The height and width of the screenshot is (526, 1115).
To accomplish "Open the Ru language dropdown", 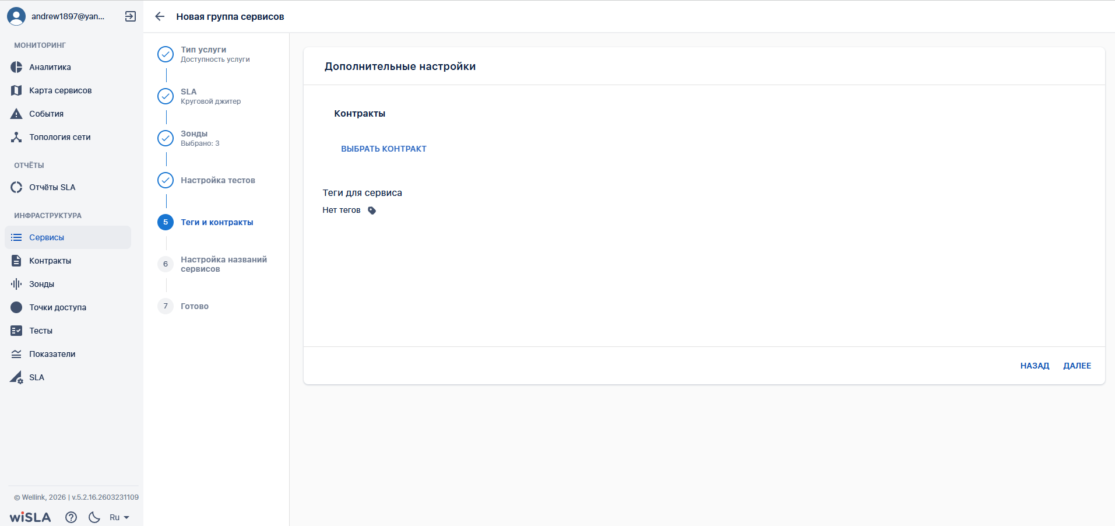I will click(x=119, y=517).
